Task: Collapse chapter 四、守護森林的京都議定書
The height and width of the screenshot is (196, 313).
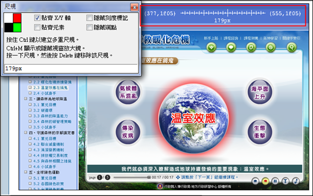Action: tap(26, 133)
